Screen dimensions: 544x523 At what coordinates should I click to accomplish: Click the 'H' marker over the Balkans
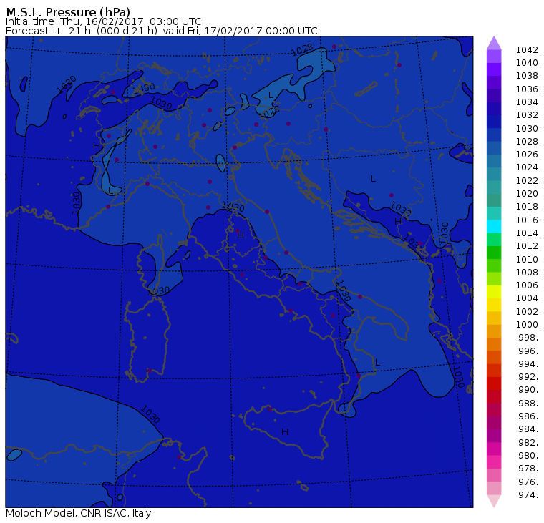398,221
